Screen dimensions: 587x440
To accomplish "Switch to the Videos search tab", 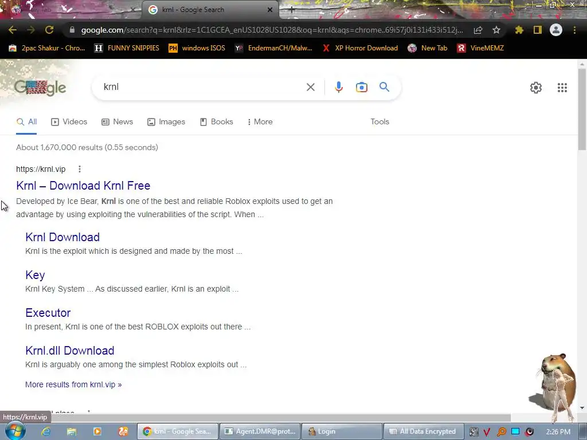I will 69,121.
